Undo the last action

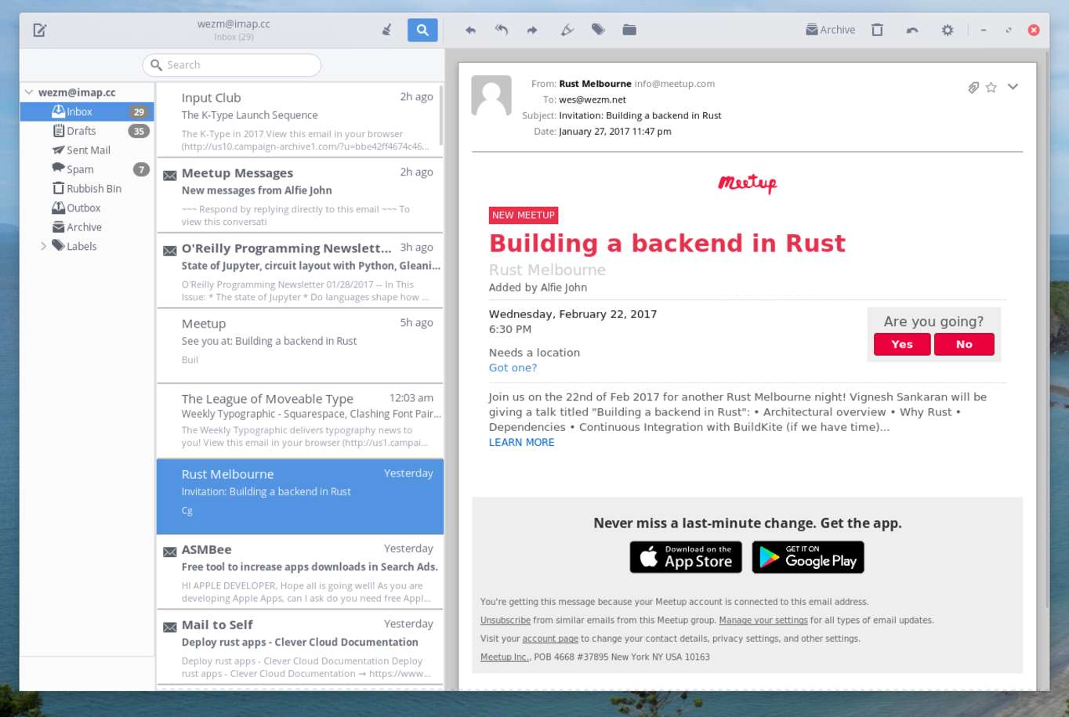pos(912,30)
